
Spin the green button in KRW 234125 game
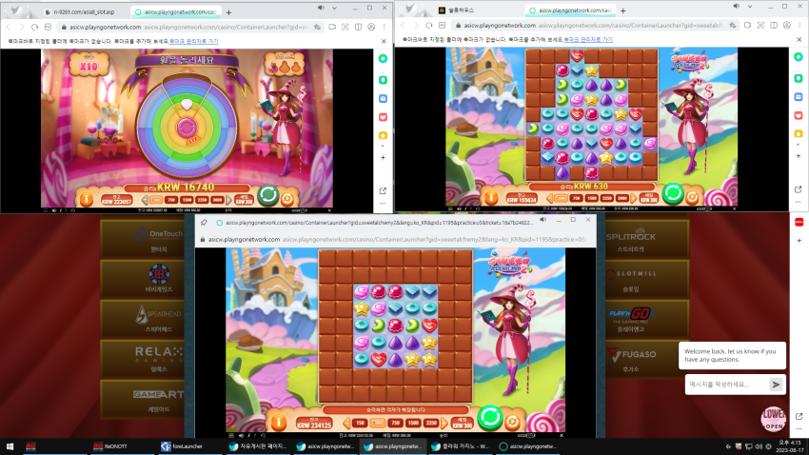tap(489, 417)
